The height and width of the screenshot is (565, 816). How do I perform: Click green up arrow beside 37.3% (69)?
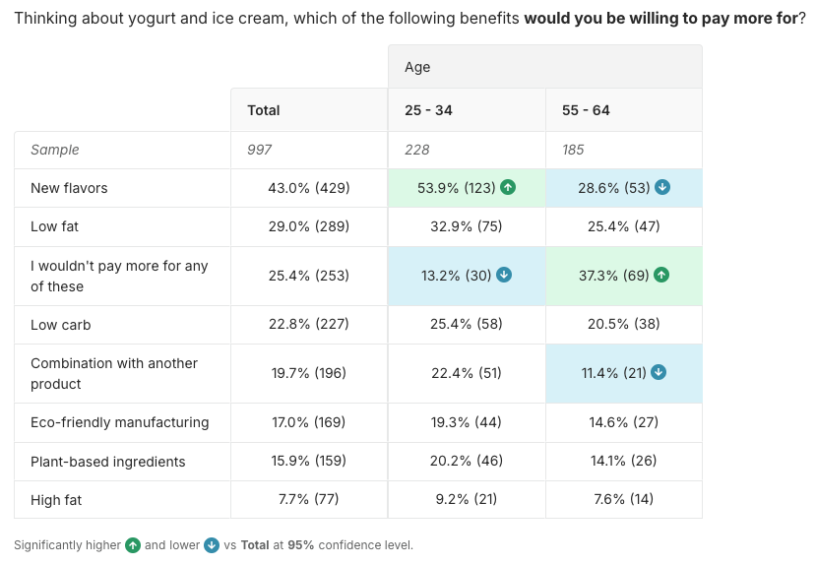point(661,276)
